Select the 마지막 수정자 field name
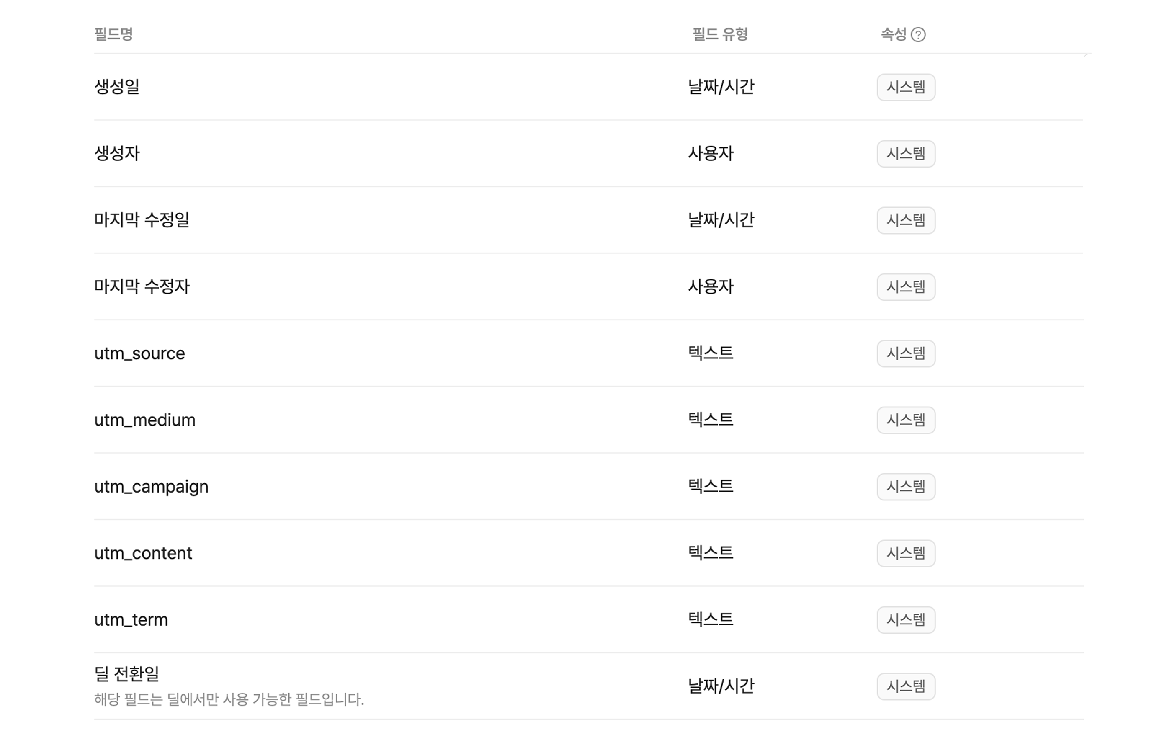1172x735 pixels. tap(142, 287)
